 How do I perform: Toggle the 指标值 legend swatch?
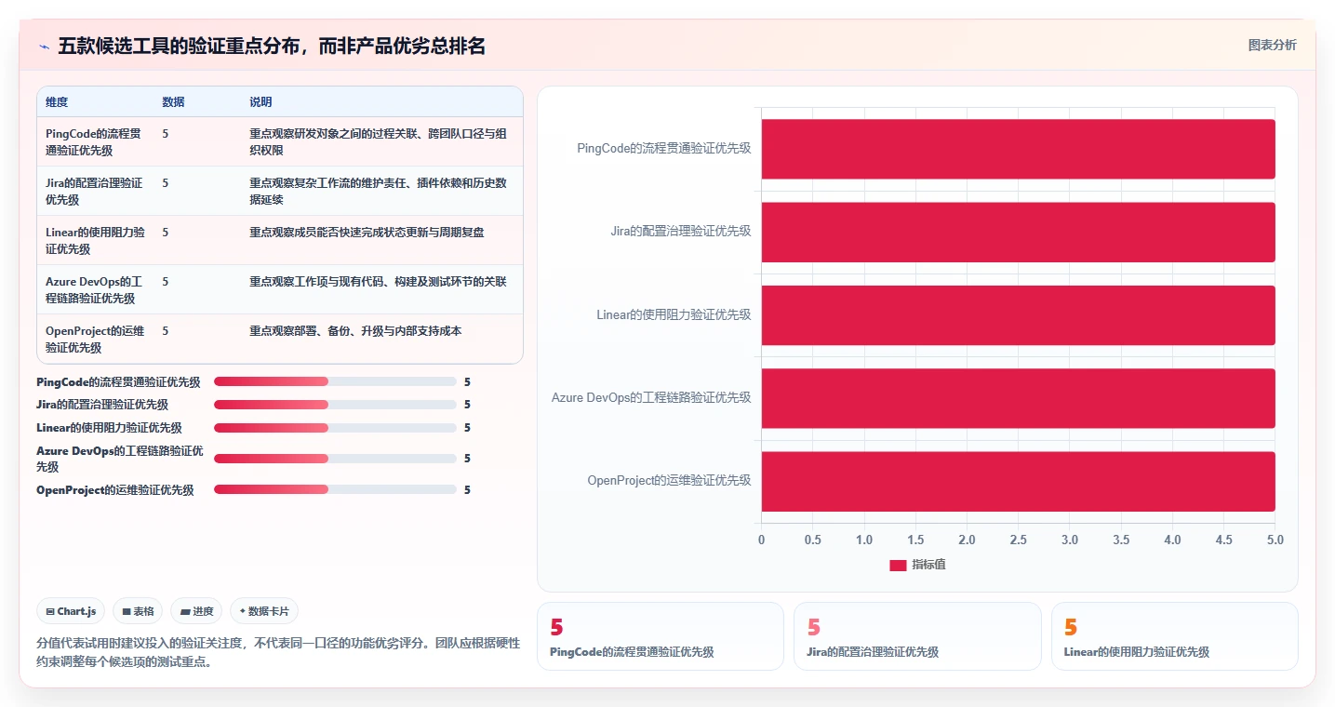[898, 566]
